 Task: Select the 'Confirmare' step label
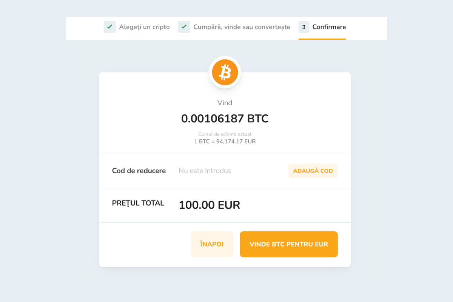pyautogui.click(x=329, y=27)
